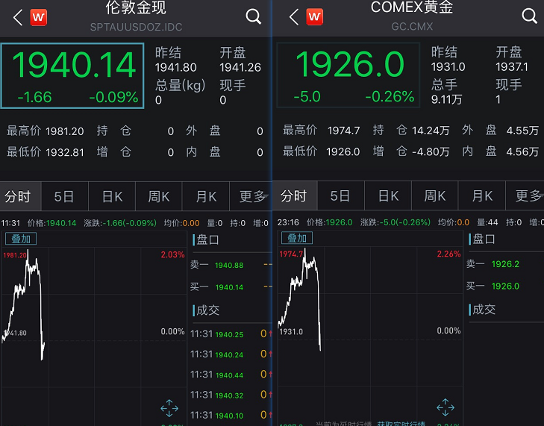Select 月K tab in 伦敦金现 panel

pos(206,196)
